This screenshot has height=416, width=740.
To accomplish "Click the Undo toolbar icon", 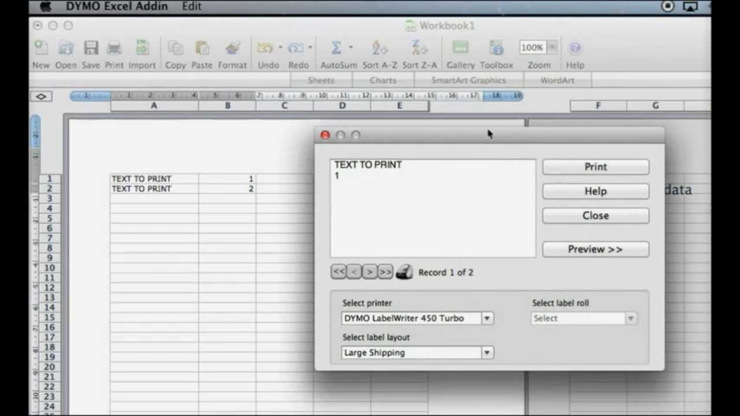I will click(x=265, y=47).
